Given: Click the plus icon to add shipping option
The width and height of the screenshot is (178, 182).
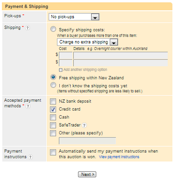Looking at the screenshot, I should (x=61, y=70).
